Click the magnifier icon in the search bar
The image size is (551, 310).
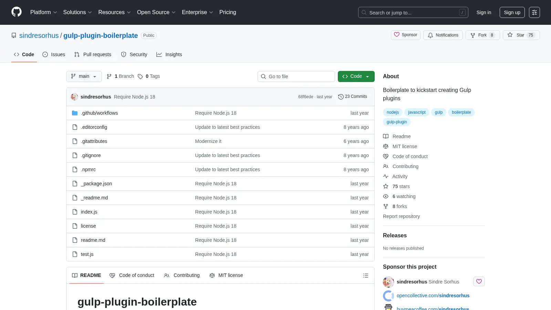(x=364, y=12)
